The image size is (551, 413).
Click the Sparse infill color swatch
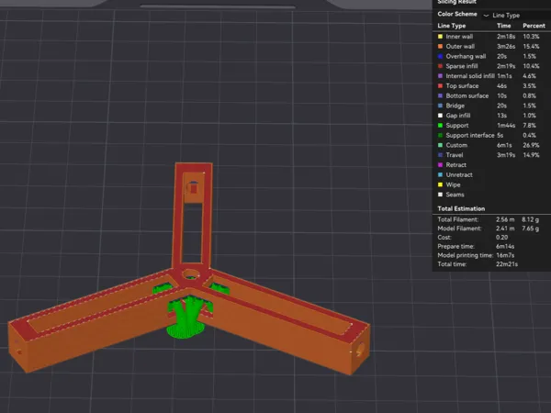pyautogui.click(x=440, y=66)
